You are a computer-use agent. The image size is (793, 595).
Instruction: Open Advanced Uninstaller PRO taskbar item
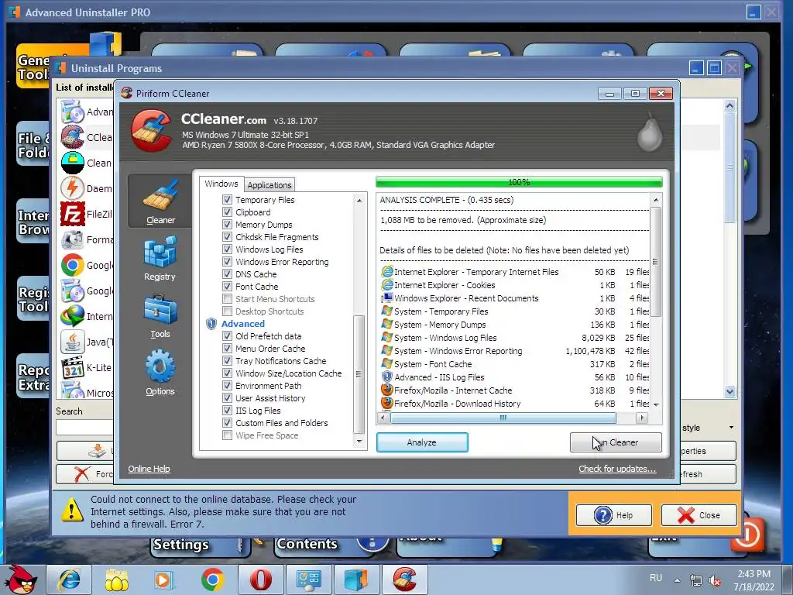(356, 580)
